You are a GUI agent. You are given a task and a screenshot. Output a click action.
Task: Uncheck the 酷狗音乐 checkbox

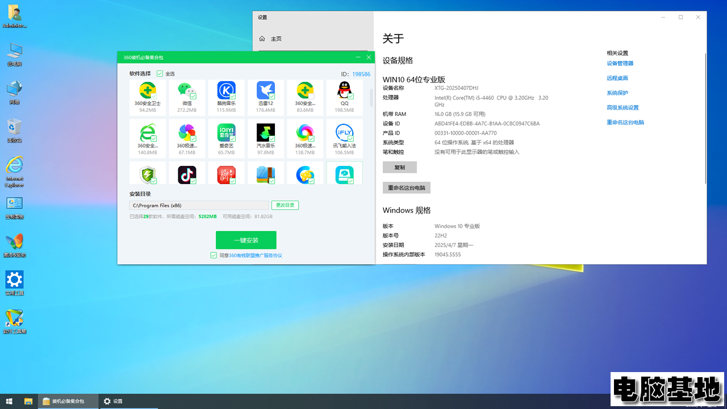(x=233, y=97)
